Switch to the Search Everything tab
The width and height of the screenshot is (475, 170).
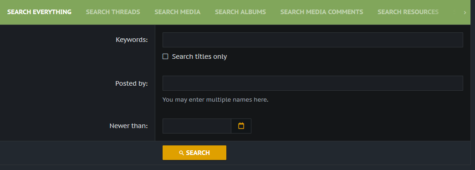[x=39, y=12]
